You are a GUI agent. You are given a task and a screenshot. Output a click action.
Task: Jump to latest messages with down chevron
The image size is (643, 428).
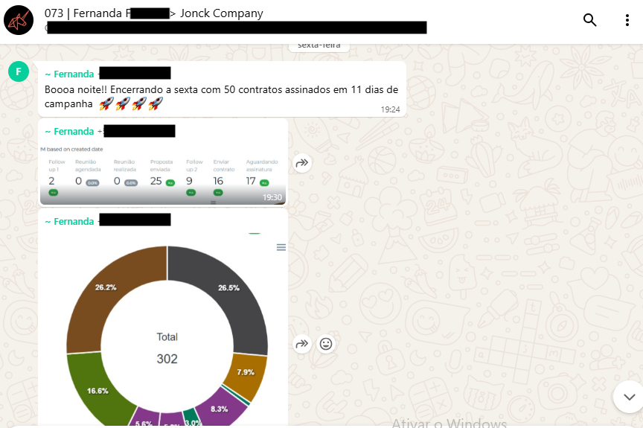click(629, 397)
